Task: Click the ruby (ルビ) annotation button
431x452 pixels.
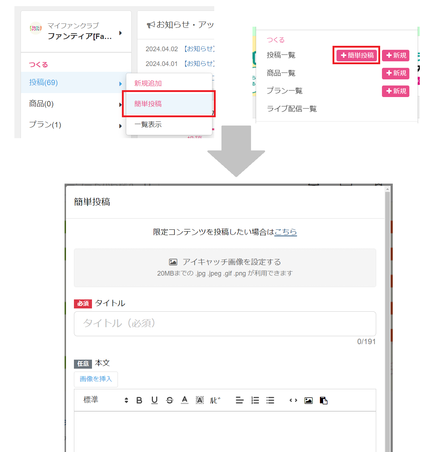Action: 215,400
